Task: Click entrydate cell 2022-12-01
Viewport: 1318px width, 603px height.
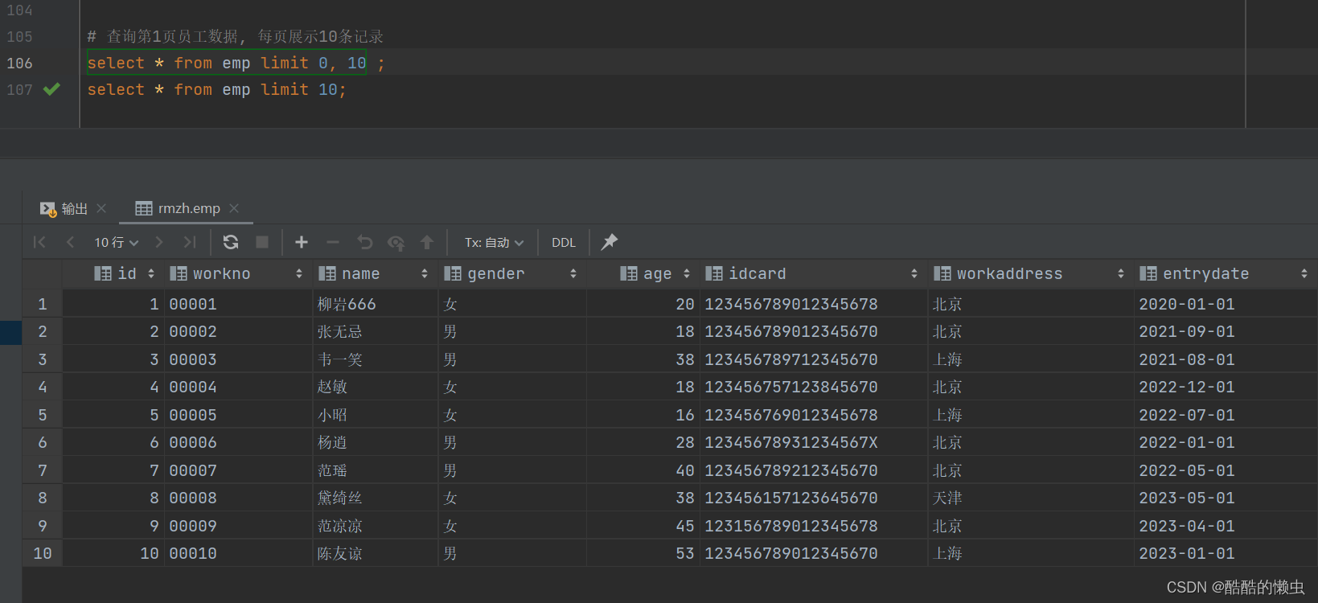Action: (x=1226, y=387)
